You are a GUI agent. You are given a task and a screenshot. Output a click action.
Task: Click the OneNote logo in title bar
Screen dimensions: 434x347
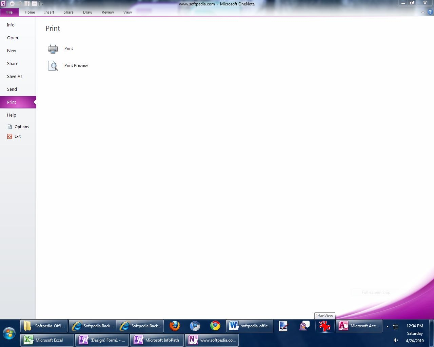click(3, 4)
